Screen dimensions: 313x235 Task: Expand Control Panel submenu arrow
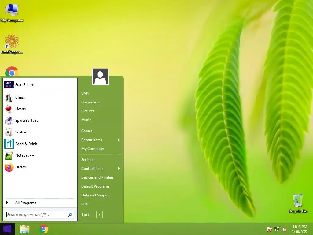pyautogui.click(x=119, y=169)
